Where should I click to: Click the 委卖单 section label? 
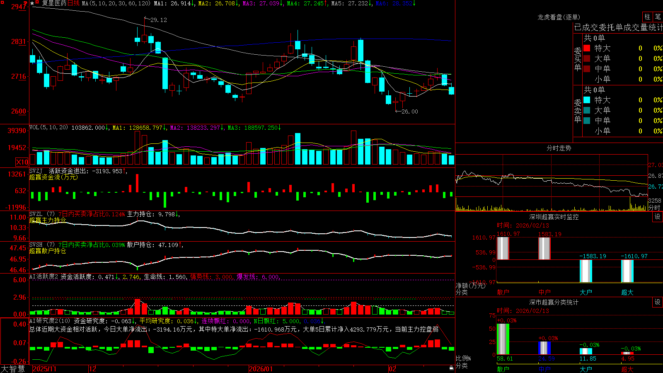(578, 111)
